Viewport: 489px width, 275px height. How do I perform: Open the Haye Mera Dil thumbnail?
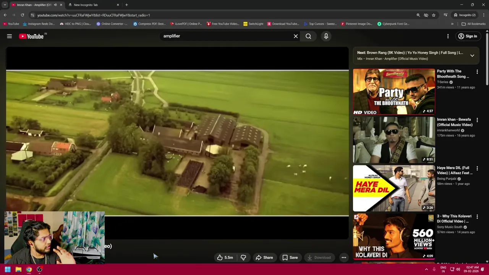click(394, 188)
